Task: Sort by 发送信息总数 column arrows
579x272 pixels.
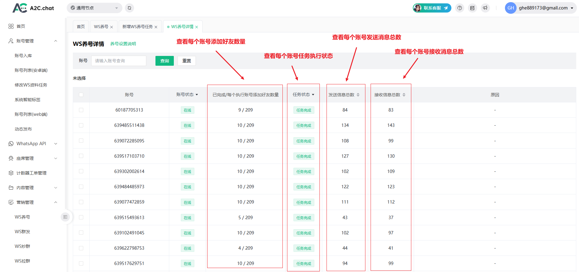Action: point(358,95)
